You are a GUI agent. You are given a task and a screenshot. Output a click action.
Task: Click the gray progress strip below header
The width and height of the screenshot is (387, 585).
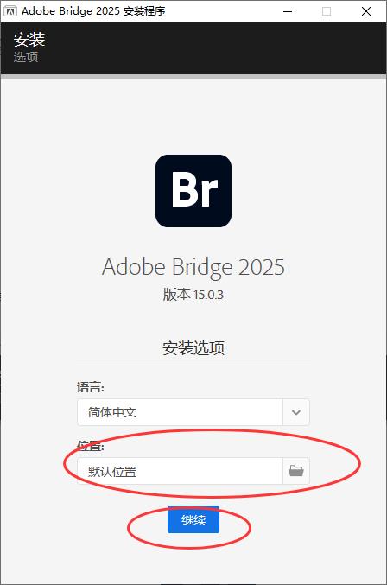pos(193,76)
